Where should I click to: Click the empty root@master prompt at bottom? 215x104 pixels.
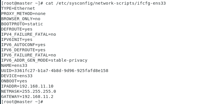pos(22,102)
